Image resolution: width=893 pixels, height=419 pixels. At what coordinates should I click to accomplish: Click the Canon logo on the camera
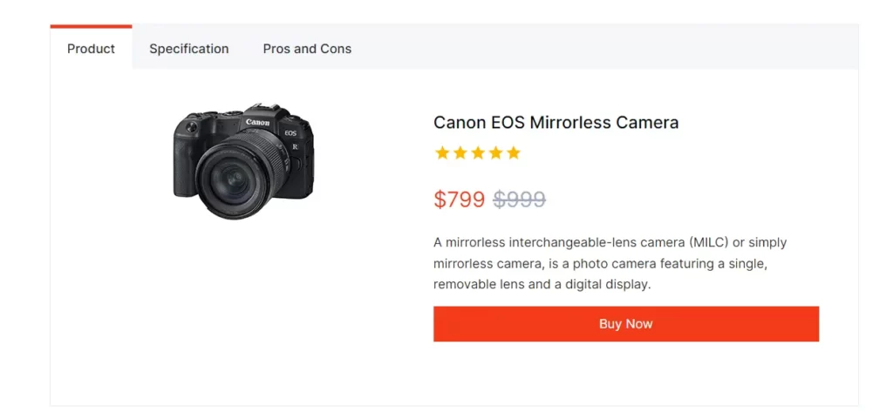(257, 122)
